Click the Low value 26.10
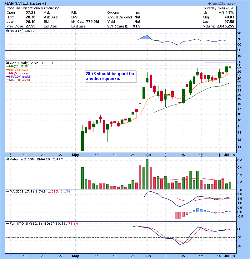This screenshot has height=259, width=250. tap(31, 22)
